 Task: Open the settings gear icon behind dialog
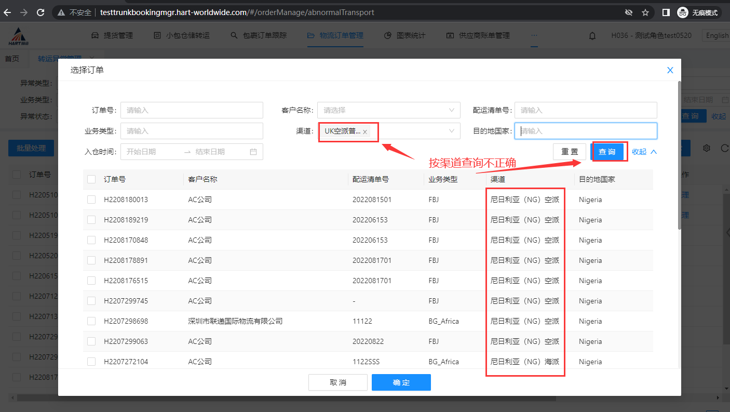click(706, 148)
